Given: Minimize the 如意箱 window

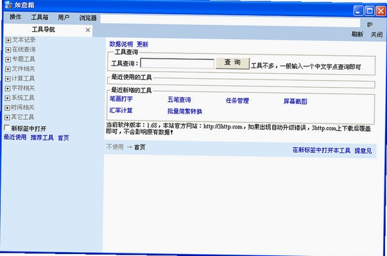Looking at the screenshot, I should [x=358, y=10].
